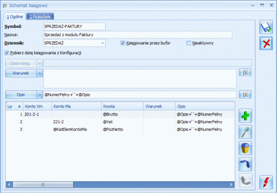This screenshot has height=193, width=277.
Task: Sort by the Lp column header
Action: (14, 107)
